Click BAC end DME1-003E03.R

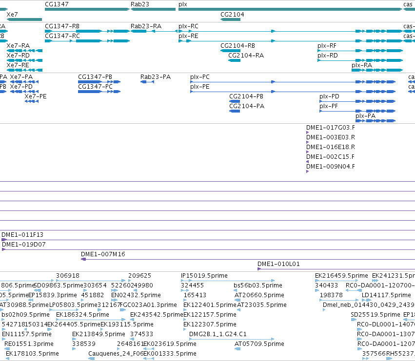[308, 142]
